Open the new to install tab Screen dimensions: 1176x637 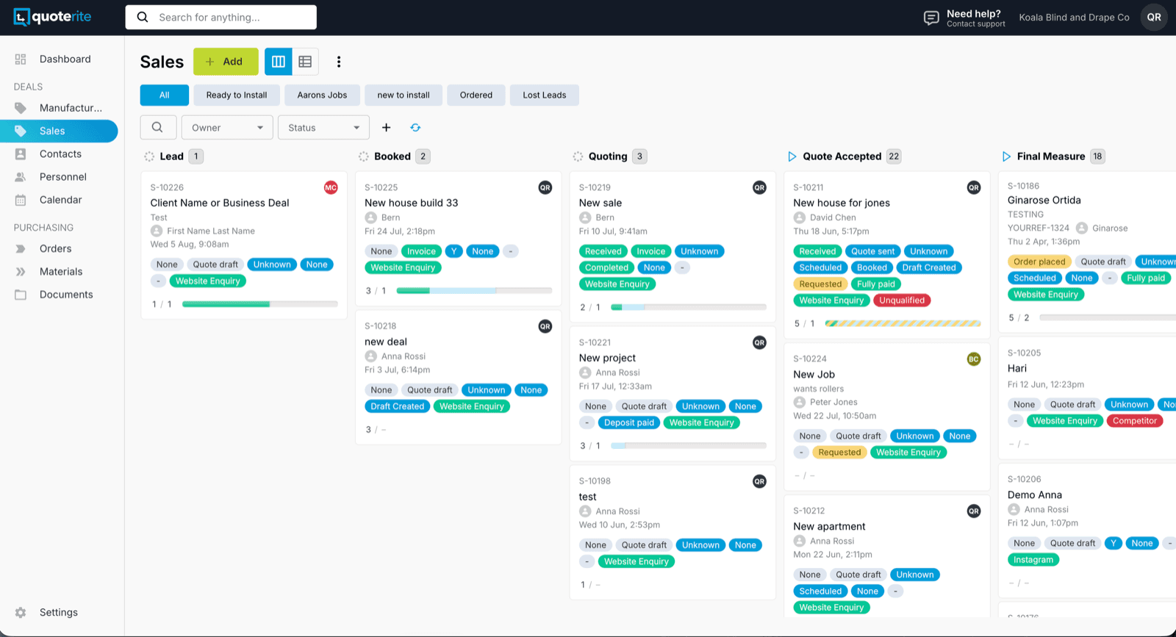point(404,96)
